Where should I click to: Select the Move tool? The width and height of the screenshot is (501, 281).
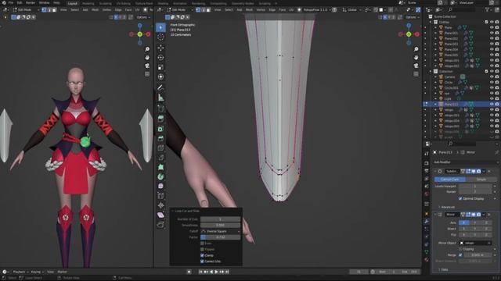click(160, 48)
